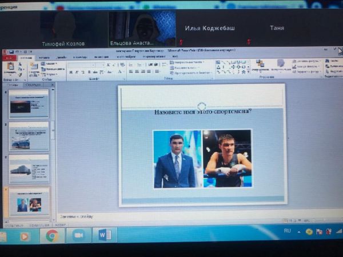Select the athlete photo slide thumbnail
Viewport: 343px width, 257px height.
tap(29, 202)
